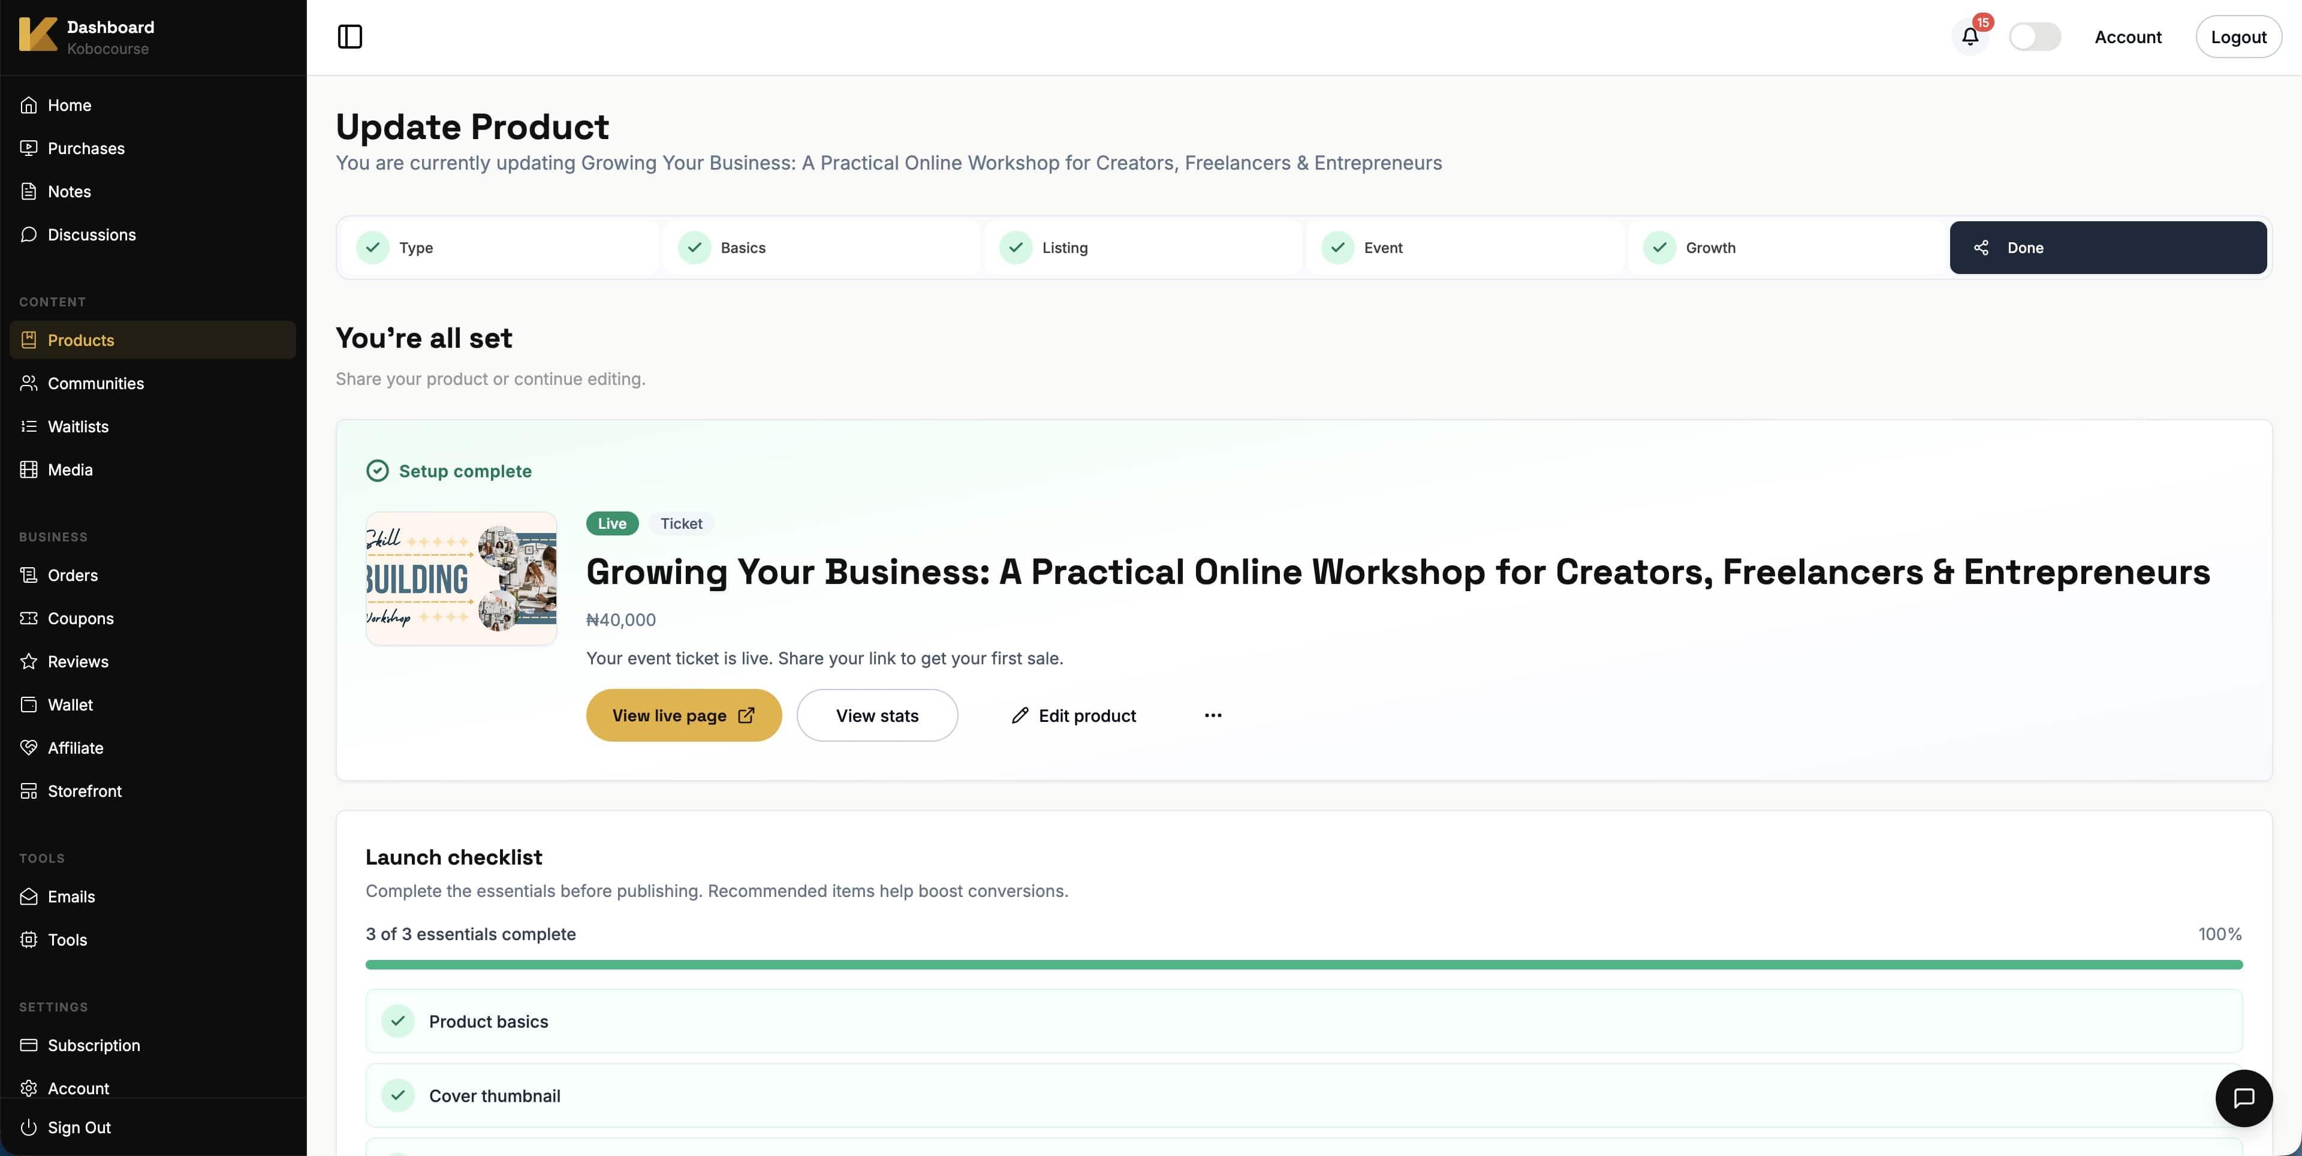Click the essentials progress bar

1304,965
